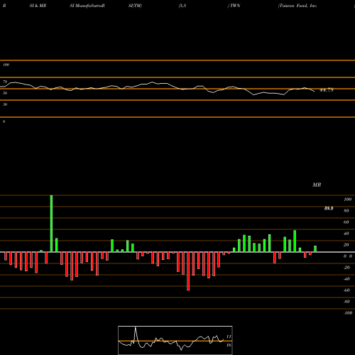
Task: Click the '11' label in mini chart
Action: pos(229,337)
